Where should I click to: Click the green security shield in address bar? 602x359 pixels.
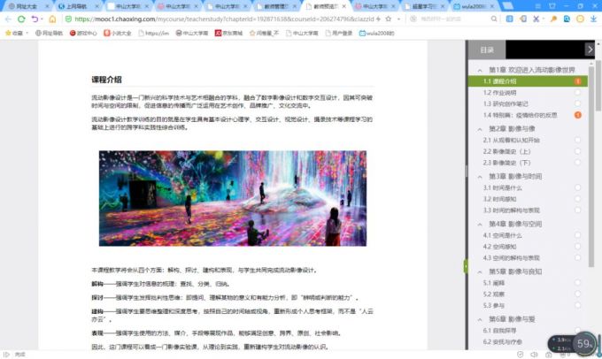coord(68,19)
